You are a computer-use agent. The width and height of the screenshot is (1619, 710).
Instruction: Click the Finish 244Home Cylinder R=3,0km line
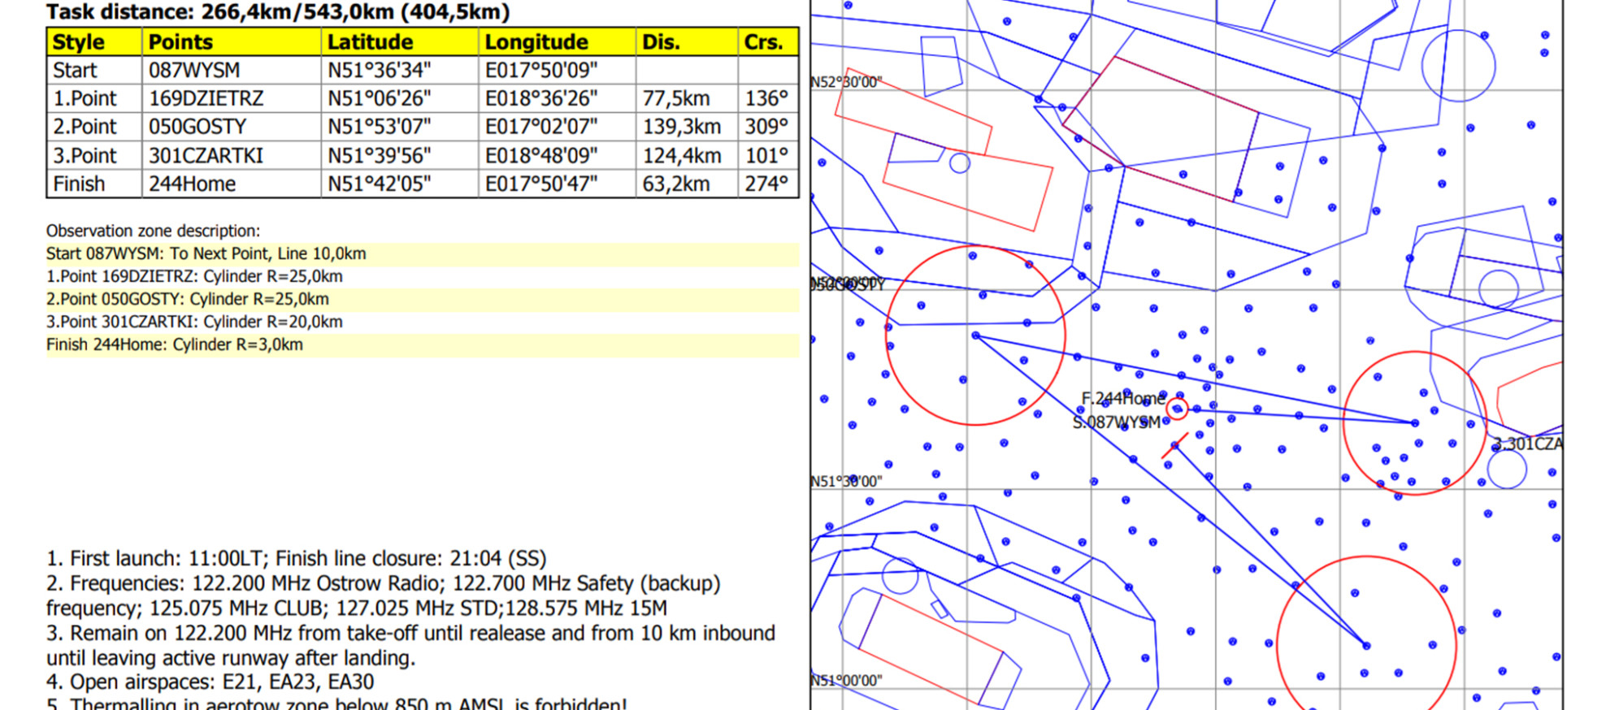(175, 344)
